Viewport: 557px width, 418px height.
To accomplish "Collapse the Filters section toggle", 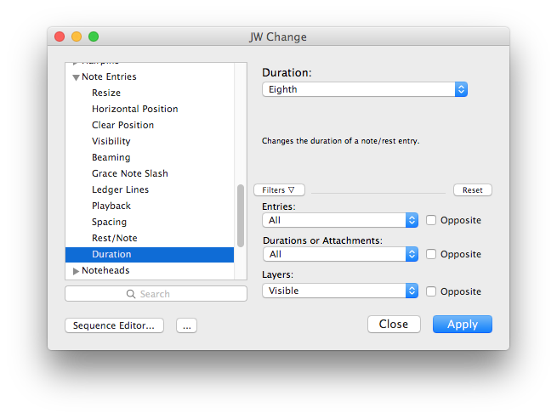I will coord(279,190).
